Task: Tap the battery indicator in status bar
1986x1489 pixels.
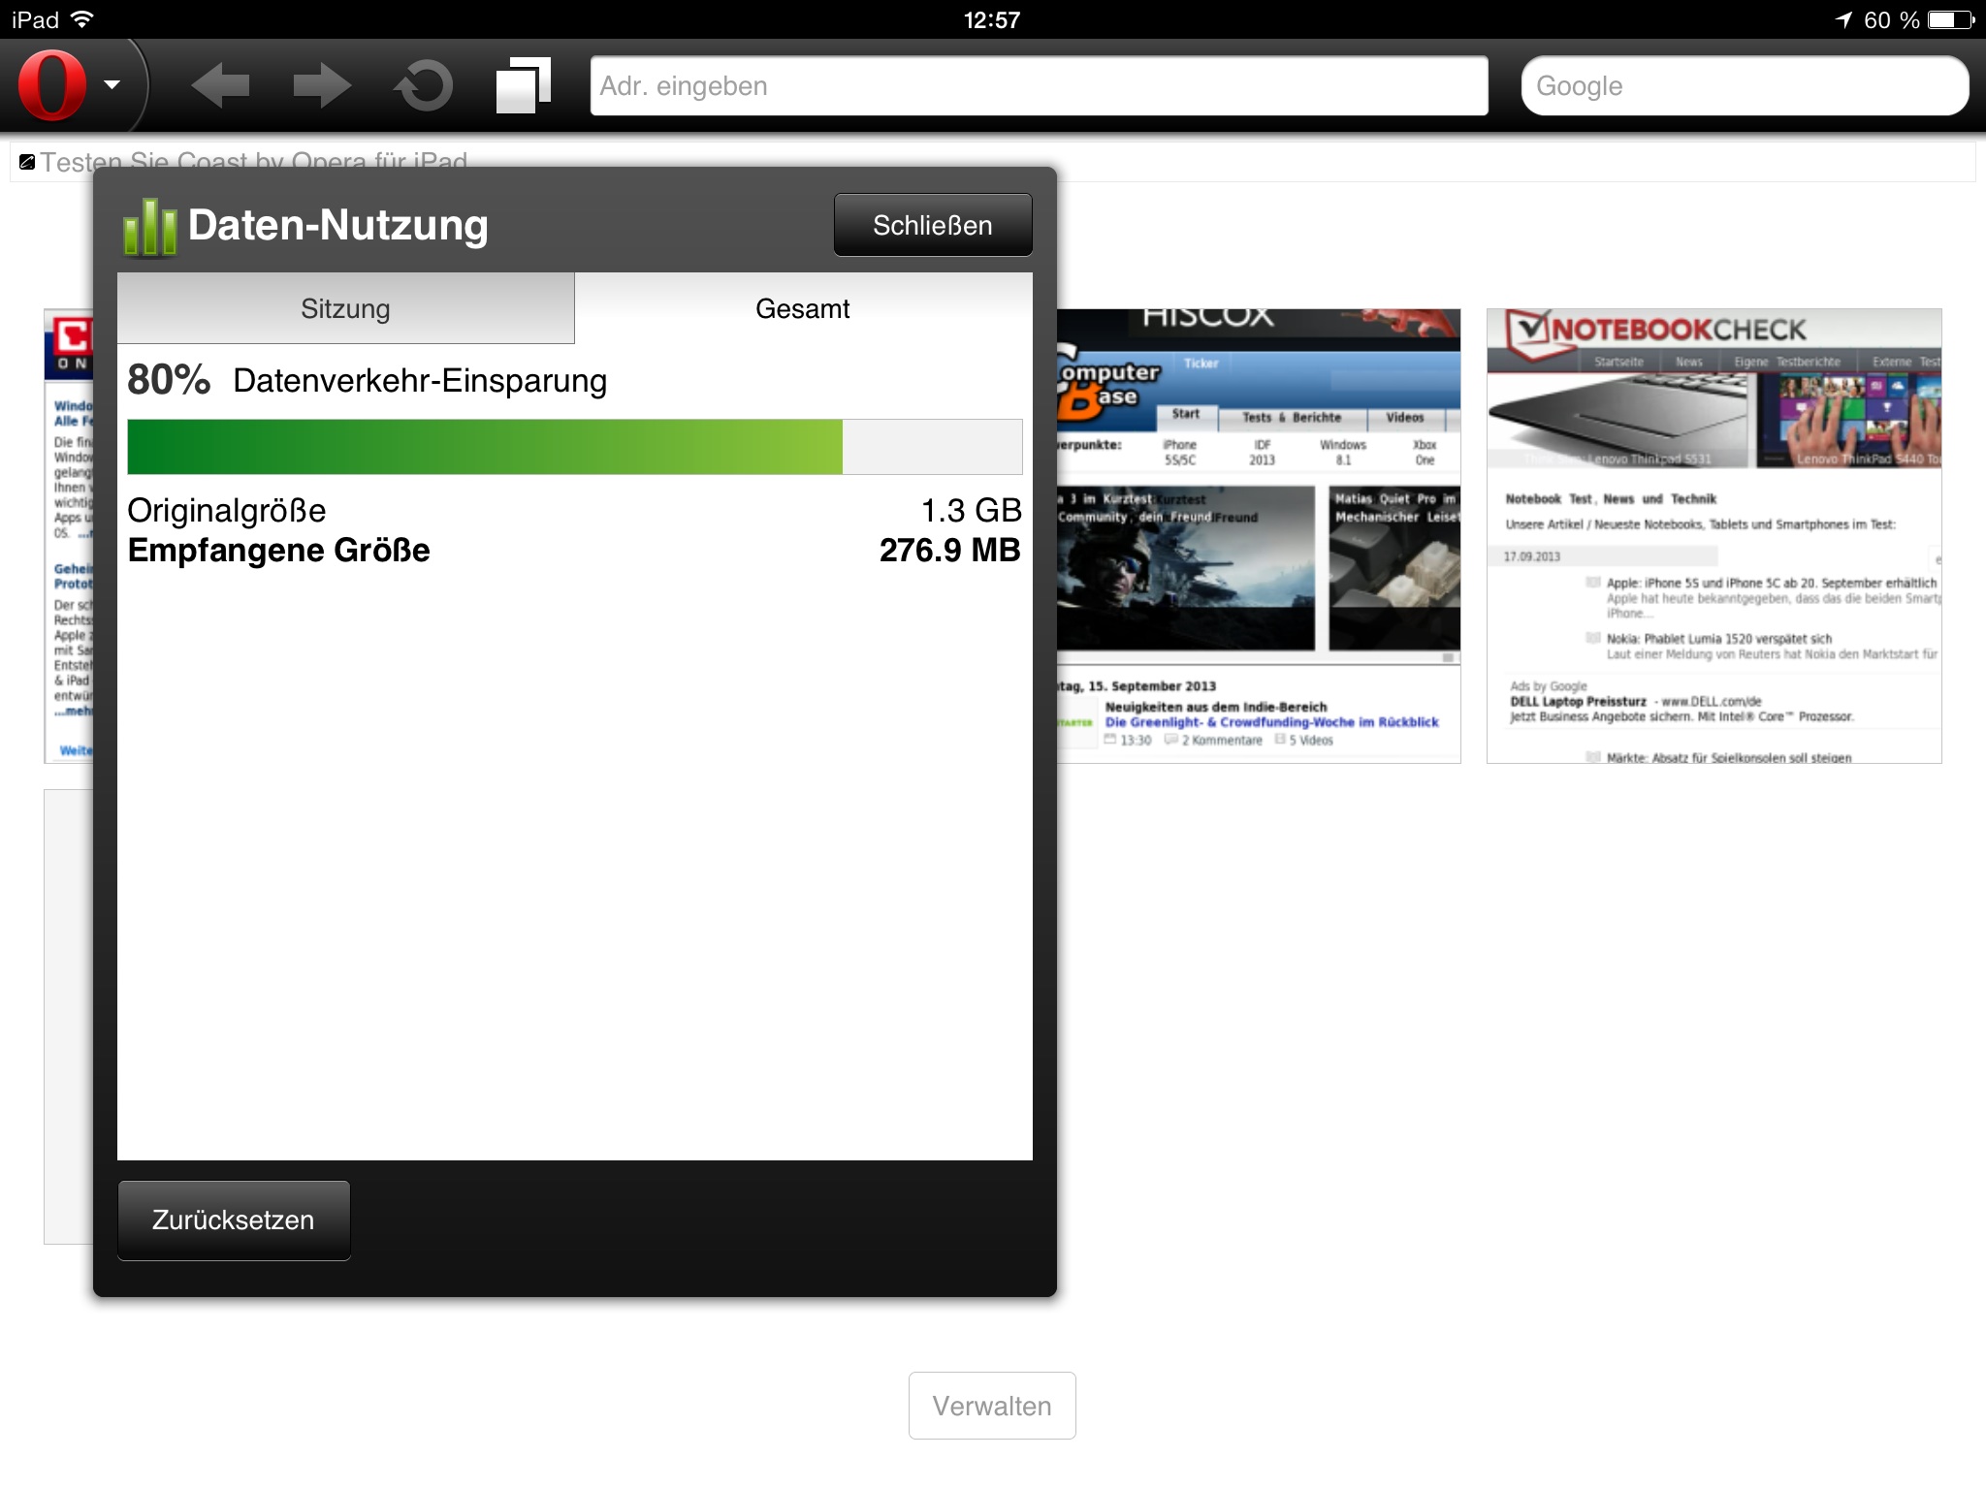Action: [x=1950, y=19]
